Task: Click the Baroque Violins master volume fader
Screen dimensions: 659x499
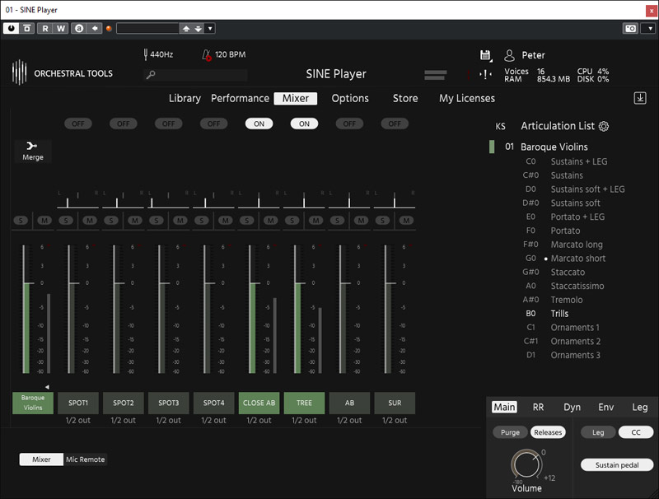Action: (25, 282)
